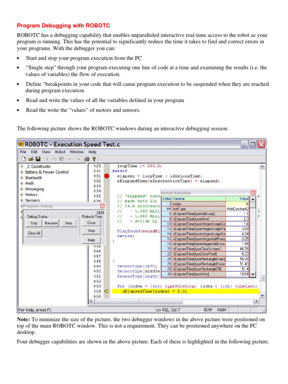Expand the _C Constructs tree node
This screenshot has width=288, height=384.
pyautogui.click(x=21, y=166)
